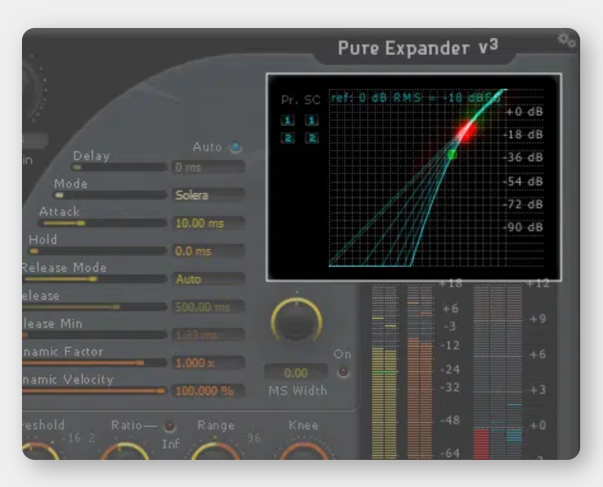Viewport: 603px width, 487px height.
Task: Click the 10.00 ms attack value
Action: click(208, 224)
